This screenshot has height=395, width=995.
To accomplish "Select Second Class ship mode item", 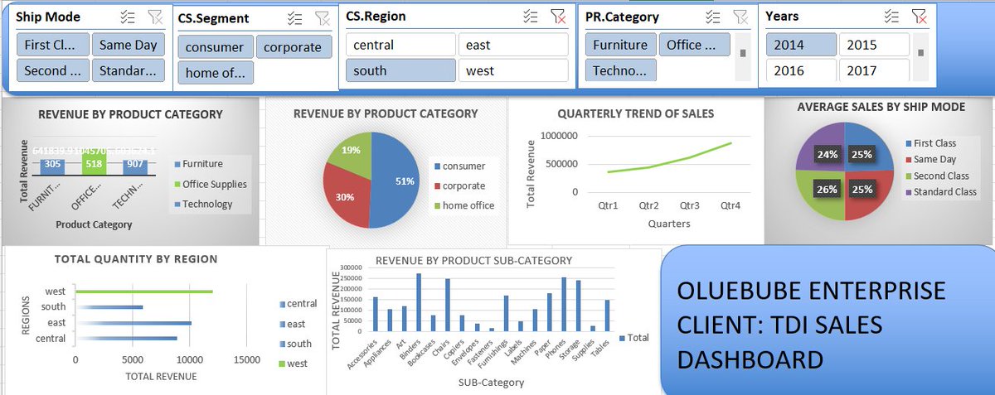I will pyautogui.click(x=51, y=70).
